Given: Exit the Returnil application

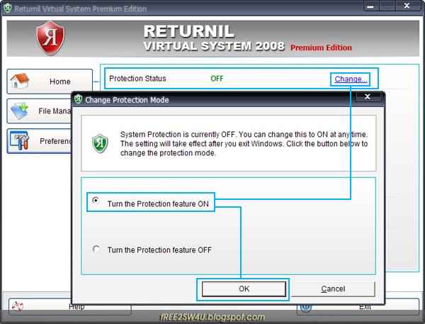Looking at the screenshot, I should 358,307.
